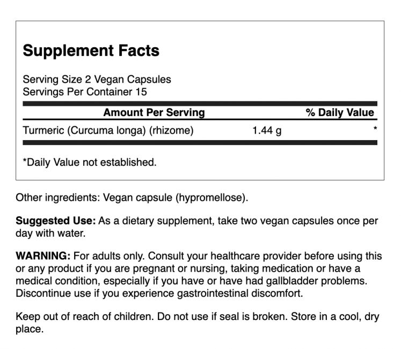Click the 1.44 g amount value
The height and width of the screenshot is (349, 401).
pyautogui.click(x=267, y=130)
